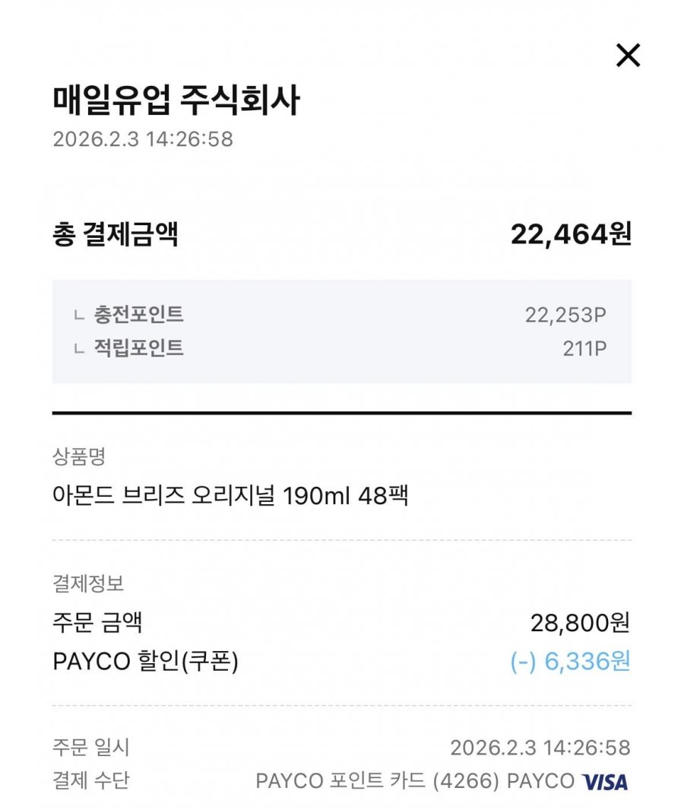Click the 211P reward points value
Viewport: 684px width, 810px height.
(x=584, y=348)
